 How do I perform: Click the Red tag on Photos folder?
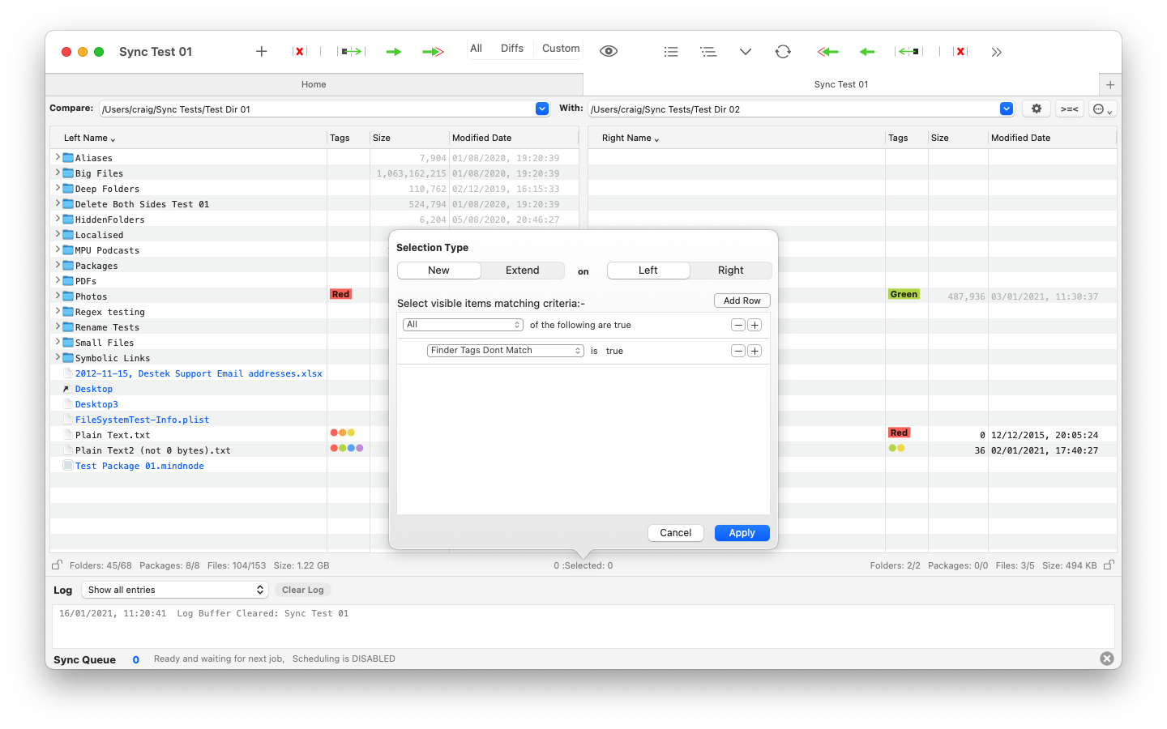340,295
